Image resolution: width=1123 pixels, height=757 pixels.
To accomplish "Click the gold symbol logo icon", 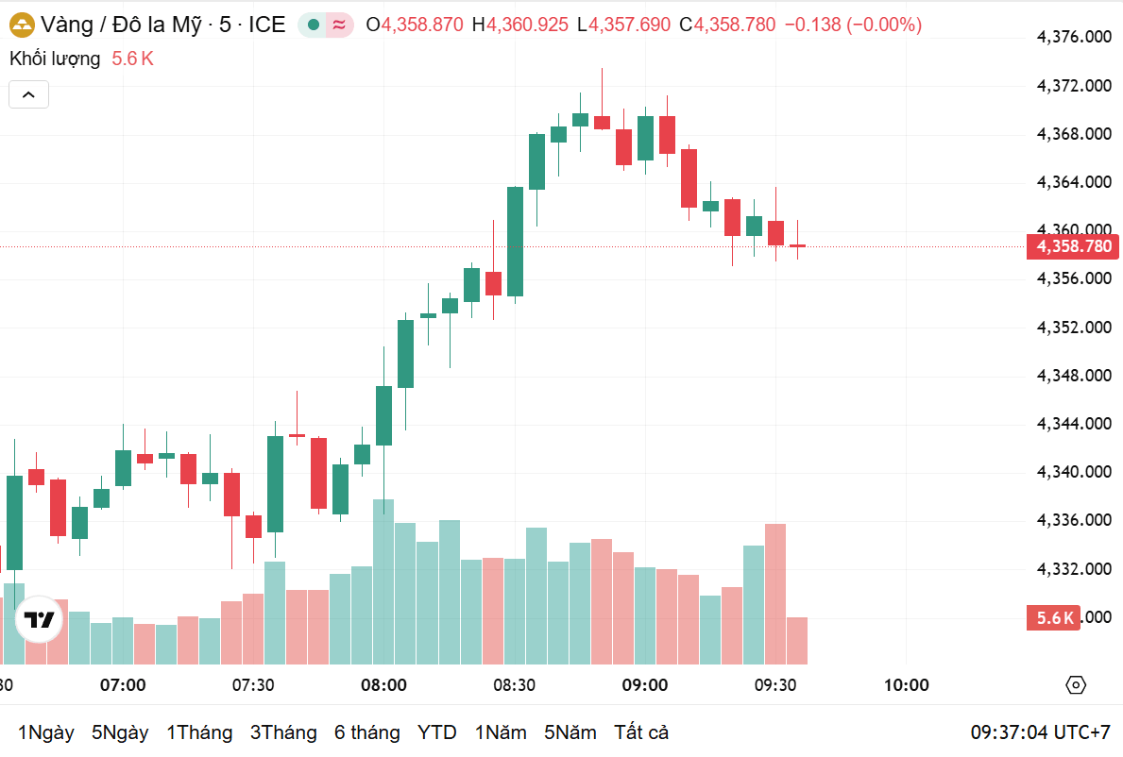I will point(22,25).
